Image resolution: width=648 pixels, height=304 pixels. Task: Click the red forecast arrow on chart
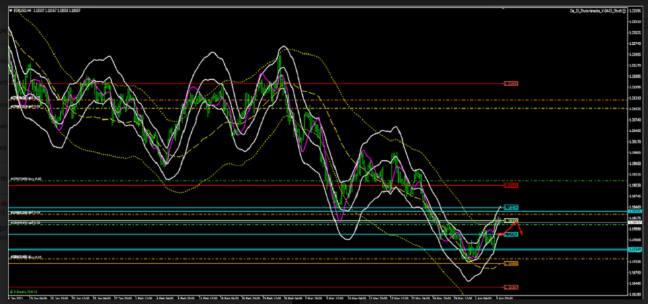[518, 228]
